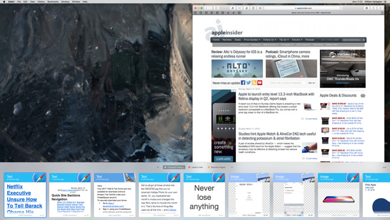Expand the Forums dropdown menu
The image size is (390, 220).
[297, 40]
